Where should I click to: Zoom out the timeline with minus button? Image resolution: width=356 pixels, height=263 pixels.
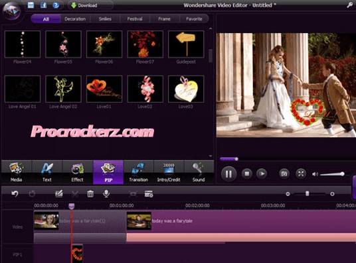[x=288, y=194]
